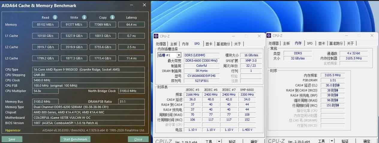Click the L2 Cache write value 3519.9 GB/s
This screenshot has height=143, width=379.
pyautogui.click(x=74, y=47)
